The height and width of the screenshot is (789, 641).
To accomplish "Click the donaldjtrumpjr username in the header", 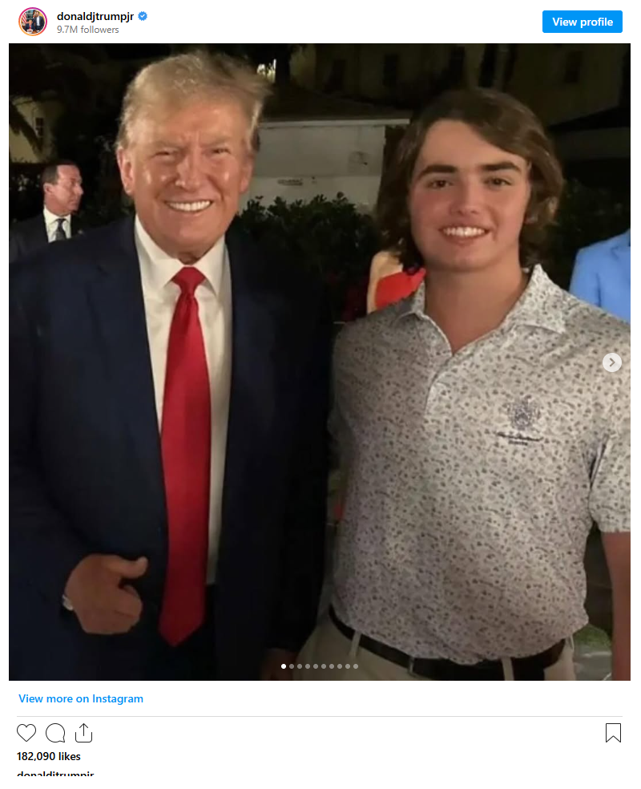I will click(95, 16).
